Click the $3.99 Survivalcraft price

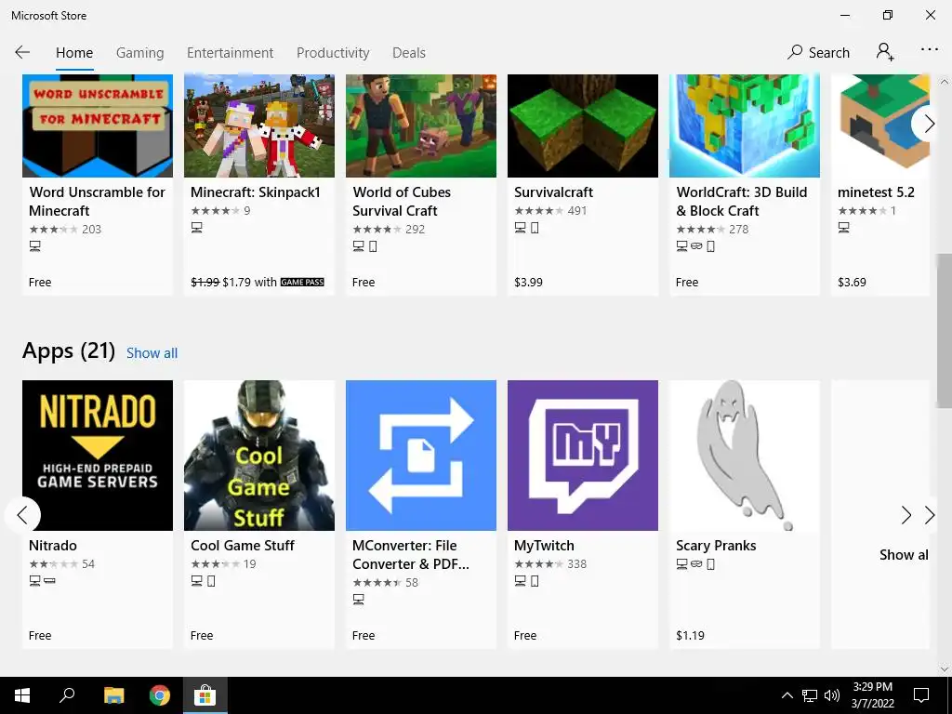[528, 283]
